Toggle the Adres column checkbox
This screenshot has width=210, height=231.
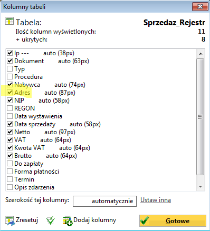(x=9, y=93)
